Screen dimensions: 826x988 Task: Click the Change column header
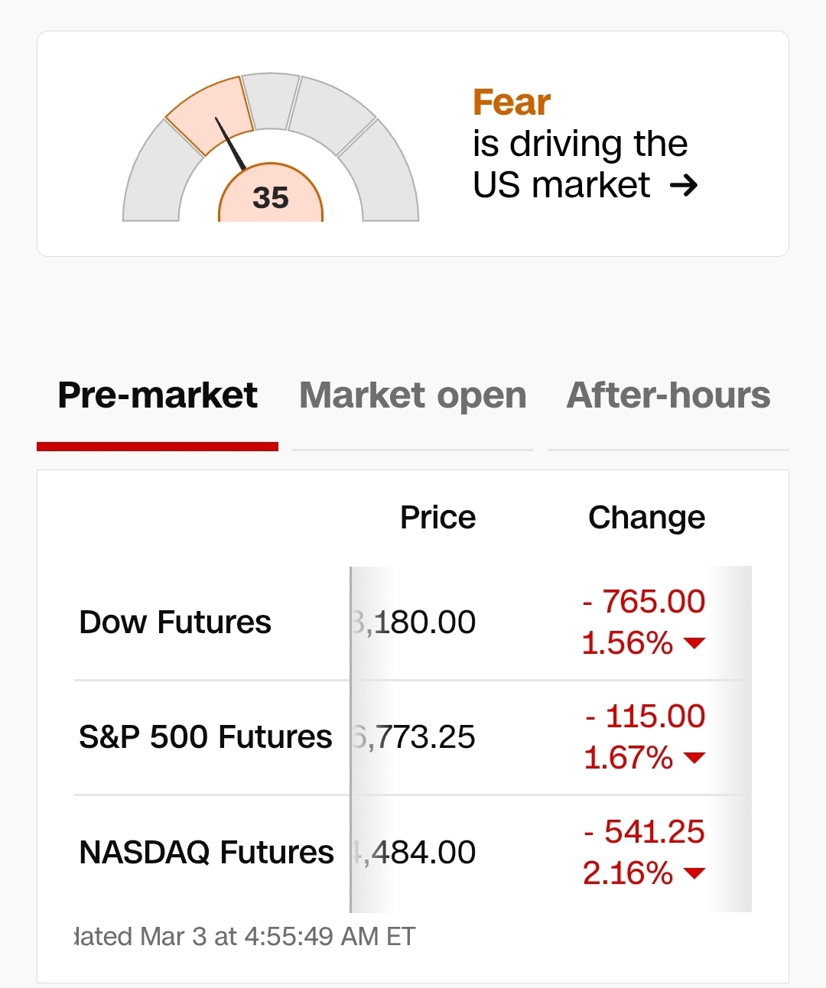(x=646, y=518)
